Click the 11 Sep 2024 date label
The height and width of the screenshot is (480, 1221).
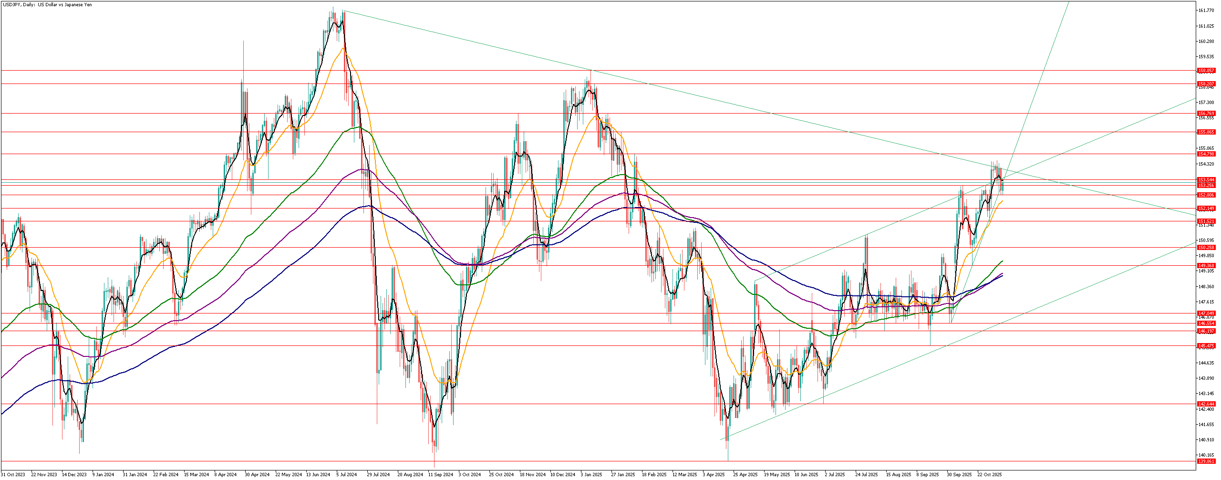pyautogui.click(x=440, y=475)
